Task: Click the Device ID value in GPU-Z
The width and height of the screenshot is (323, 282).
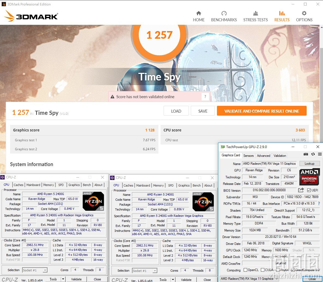Action: pos(303,197)
